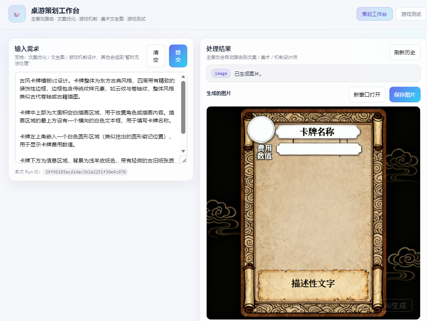
Task: Open the 游戏测试 tab
Action: tap(411, 14)
